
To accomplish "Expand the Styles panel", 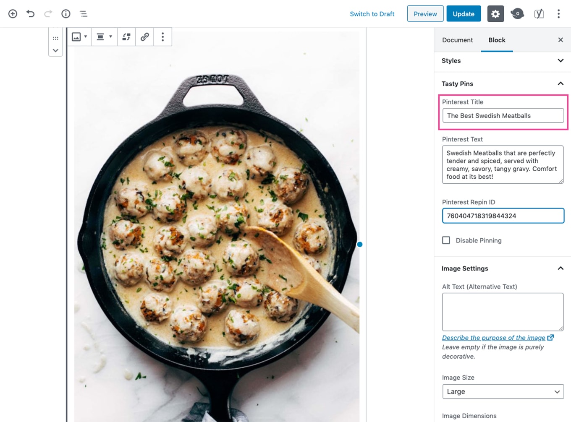I will tap(503, 61).
